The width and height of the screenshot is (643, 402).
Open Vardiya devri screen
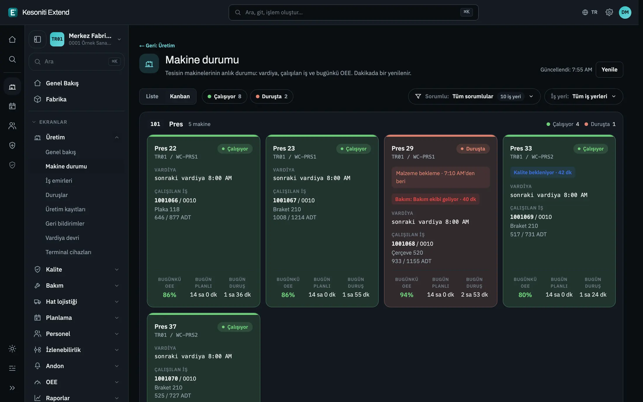pos(62,238)
